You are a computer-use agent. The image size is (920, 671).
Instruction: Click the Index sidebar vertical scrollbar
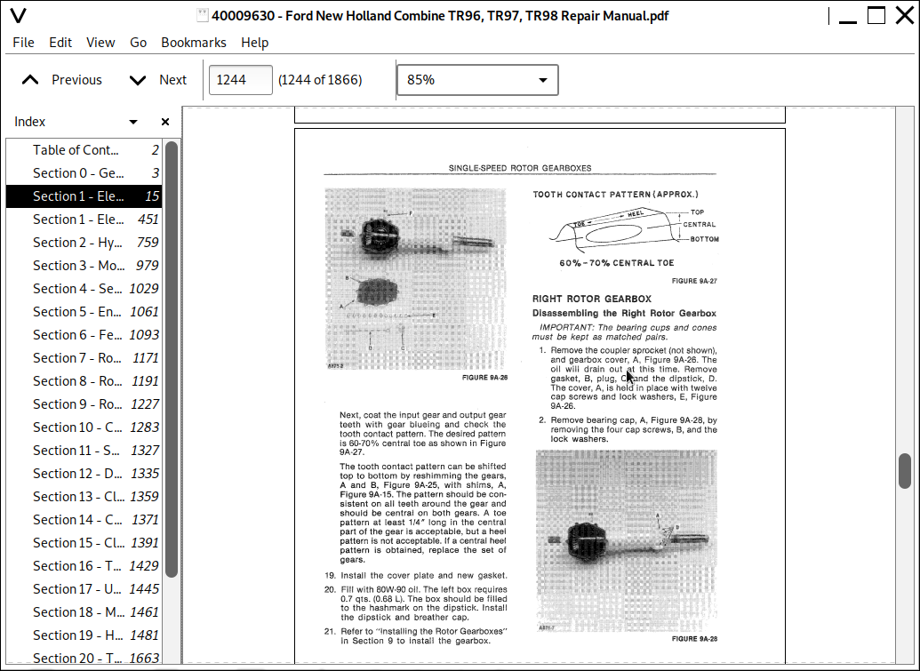[x=172, y=359]
